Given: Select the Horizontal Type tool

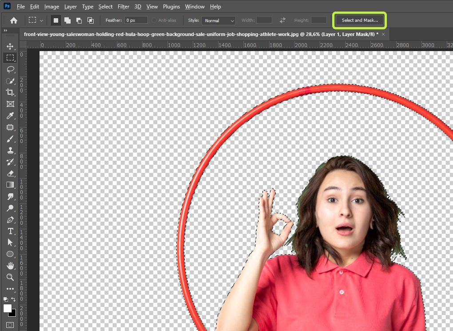Looking at the screenshot, I should pyautogui.click(x=10, y=231).
